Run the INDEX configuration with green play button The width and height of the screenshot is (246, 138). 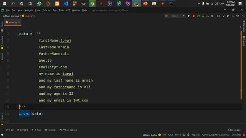click(189, 16)
